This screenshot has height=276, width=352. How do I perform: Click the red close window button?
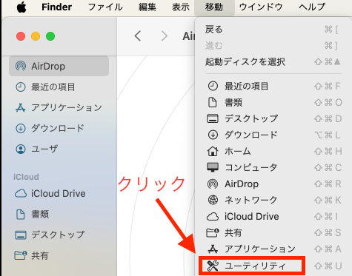point(21,36)
